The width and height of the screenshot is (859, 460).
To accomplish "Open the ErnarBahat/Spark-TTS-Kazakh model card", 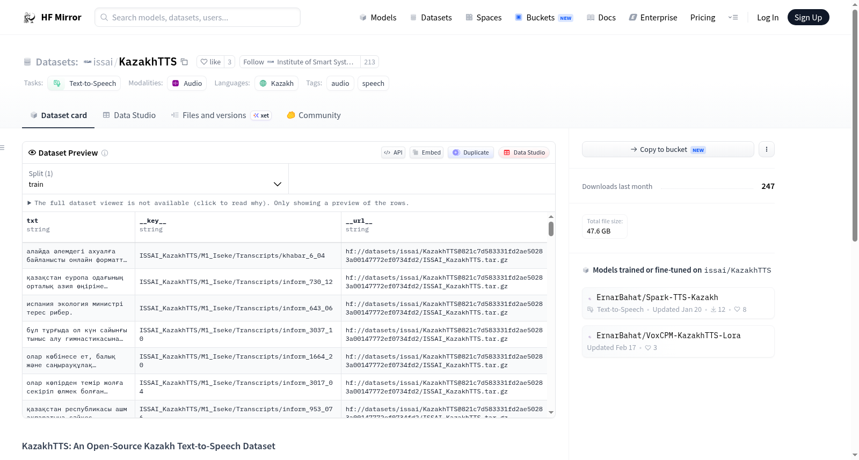I will 678,303.
